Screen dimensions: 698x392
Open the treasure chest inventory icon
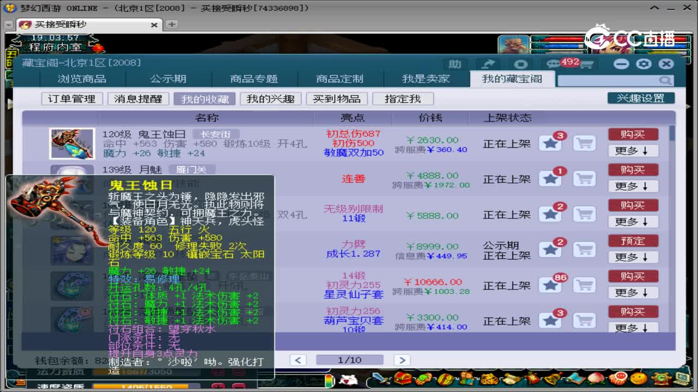402,378
